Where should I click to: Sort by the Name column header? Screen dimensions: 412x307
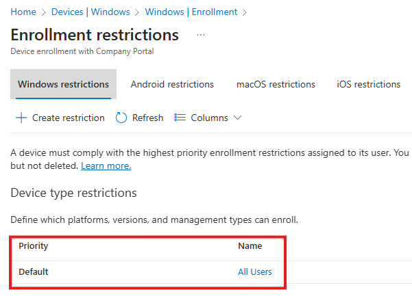pyautogui.click(x=250, y=245)
